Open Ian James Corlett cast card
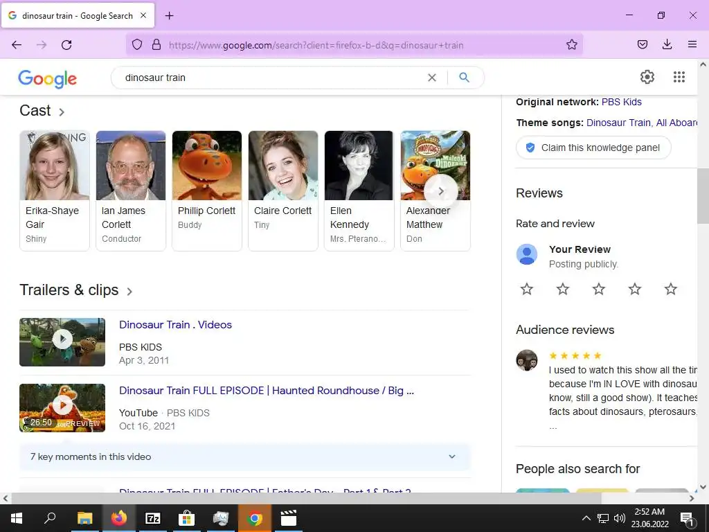Viewport: 709px width, 532px height. pos(131,190)
